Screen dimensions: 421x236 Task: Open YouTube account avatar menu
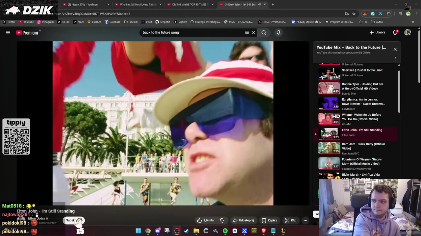[x=408, y=32]
